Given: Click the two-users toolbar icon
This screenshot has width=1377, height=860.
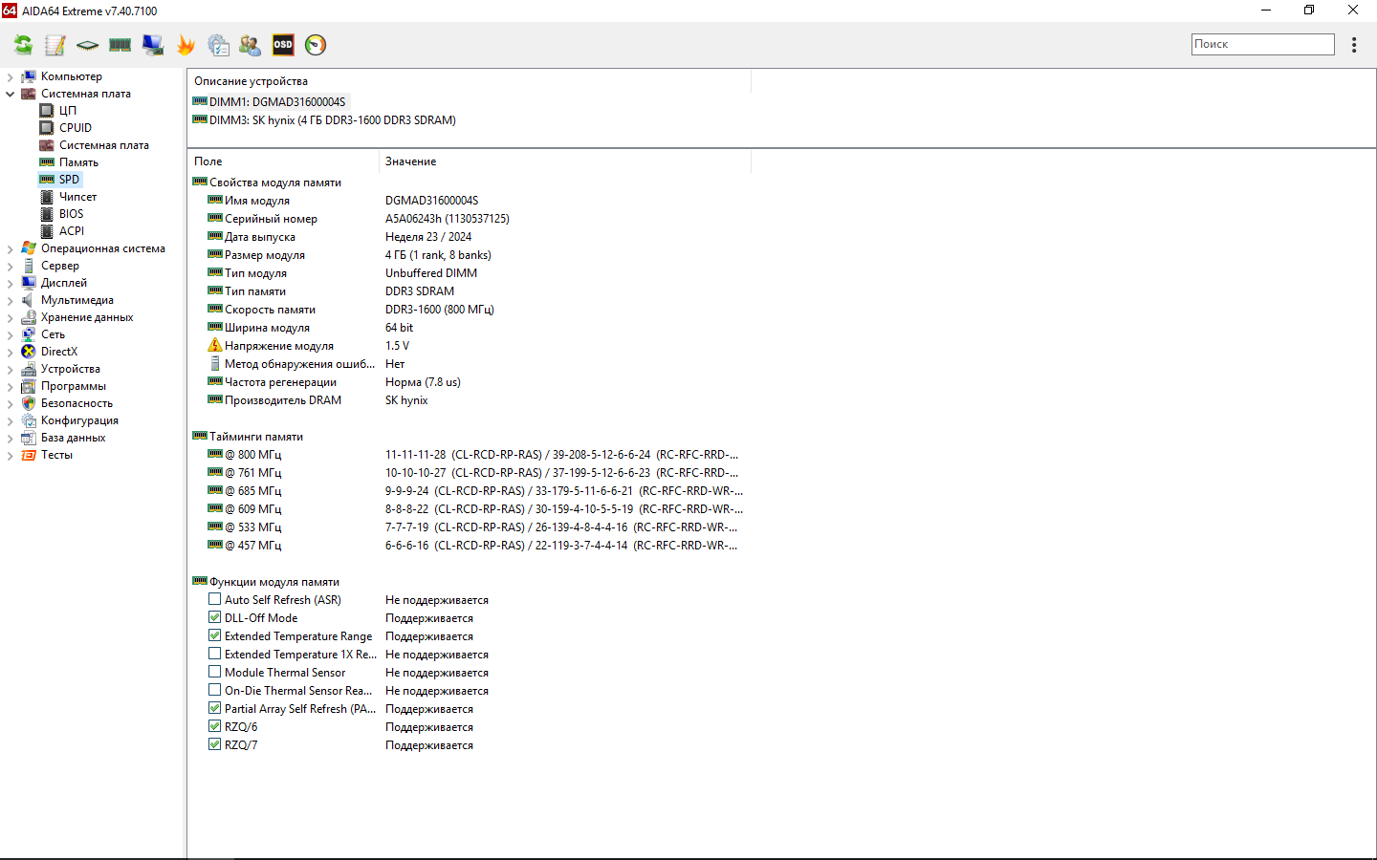Looking at the screenshot, I should click(251, 45).
